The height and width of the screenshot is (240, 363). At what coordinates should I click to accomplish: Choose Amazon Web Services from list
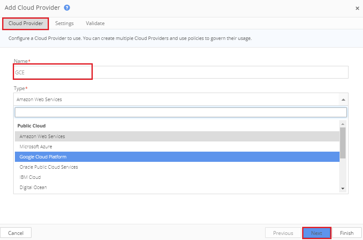click(x=177, y=136)
